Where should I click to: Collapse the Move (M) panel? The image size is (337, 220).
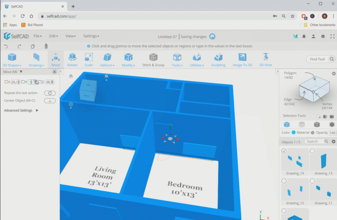[21, 72]
